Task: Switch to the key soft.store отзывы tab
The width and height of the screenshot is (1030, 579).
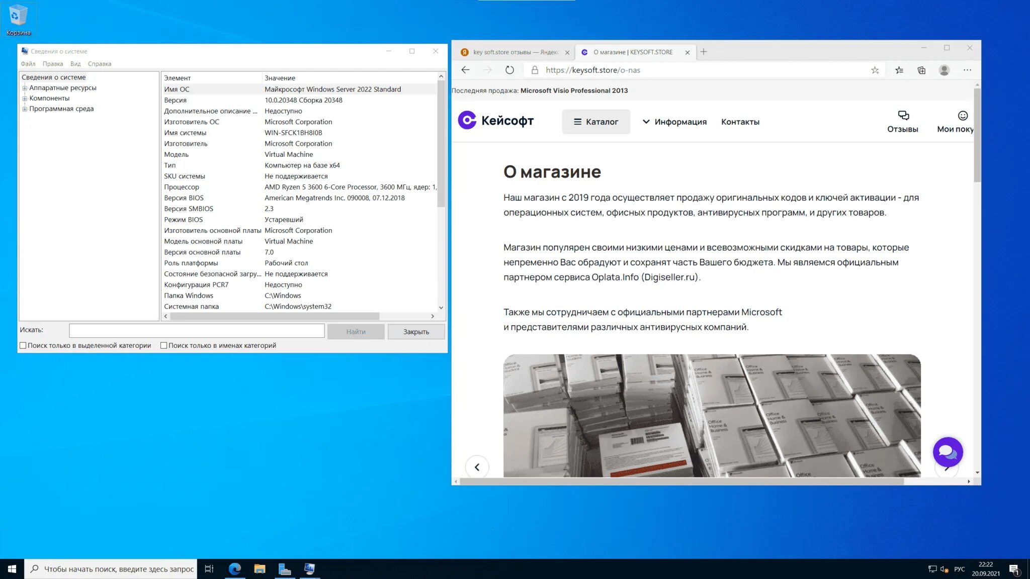Action: (514, 52)
